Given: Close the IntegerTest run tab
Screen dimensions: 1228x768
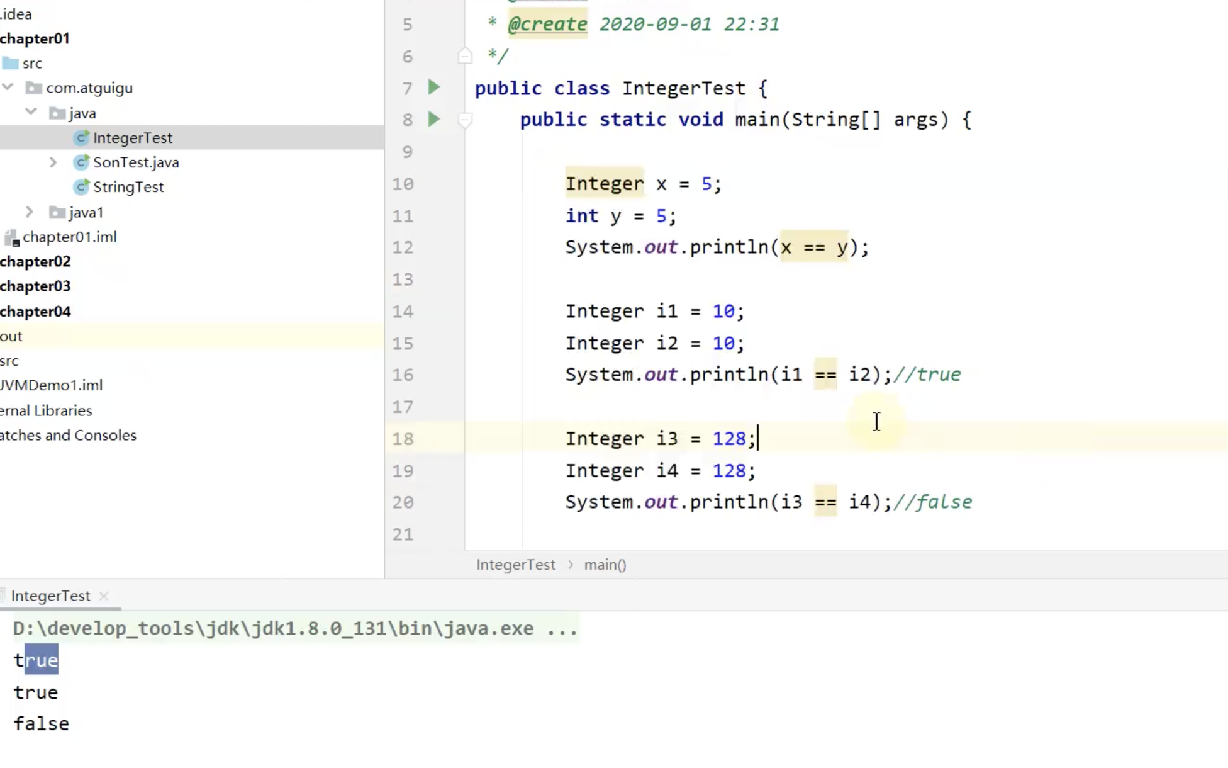Looking at the screenshot, I should (x=104, y=596).
